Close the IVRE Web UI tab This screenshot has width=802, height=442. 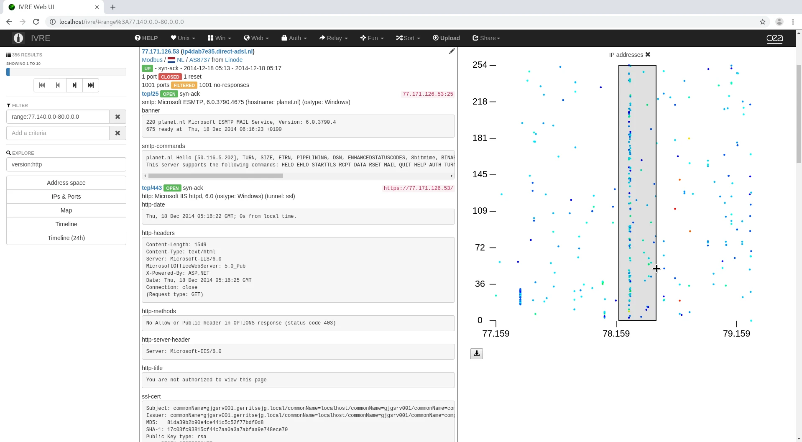pos(97,7)
